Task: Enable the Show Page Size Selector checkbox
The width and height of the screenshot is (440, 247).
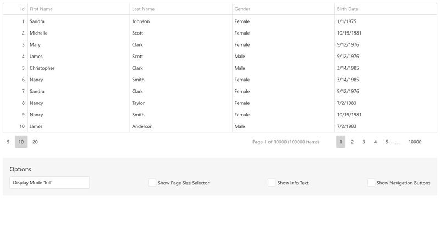Action: click(152, 183)
